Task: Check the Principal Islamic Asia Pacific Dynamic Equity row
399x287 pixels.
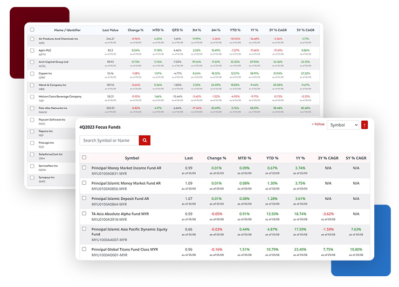Action: click(84, 229)
